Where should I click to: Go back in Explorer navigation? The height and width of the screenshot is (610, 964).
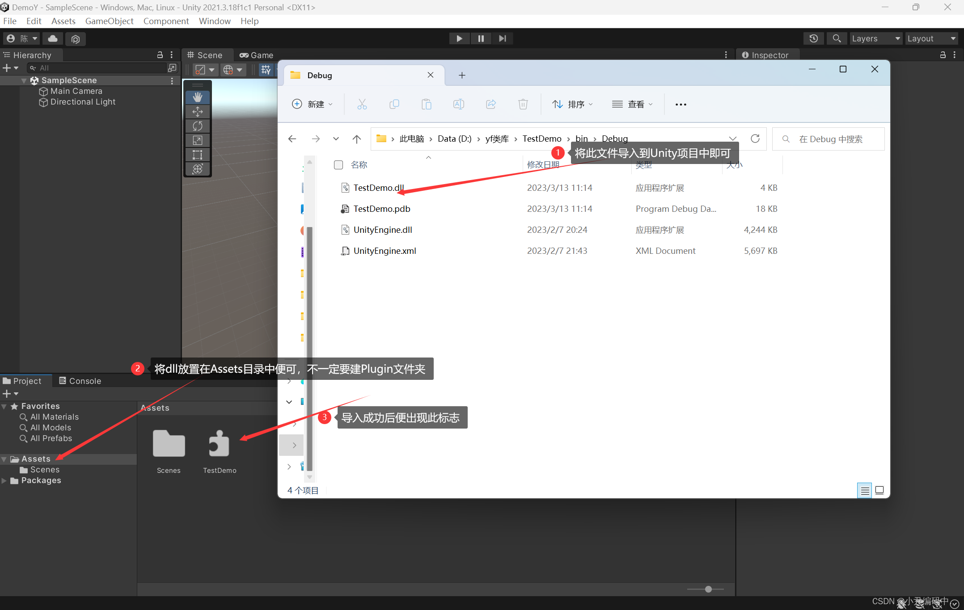[292, 139]
